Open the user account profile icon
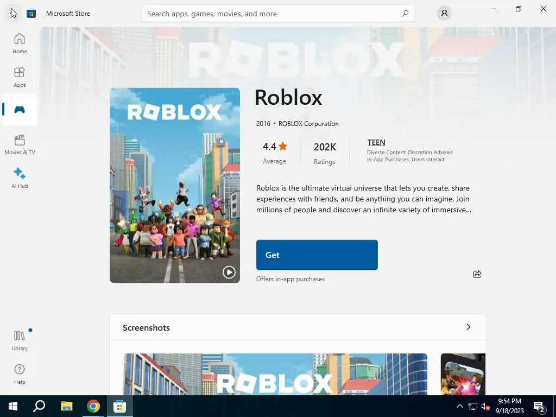This screenshot has width=556, height=417. [x=444, y=14]
